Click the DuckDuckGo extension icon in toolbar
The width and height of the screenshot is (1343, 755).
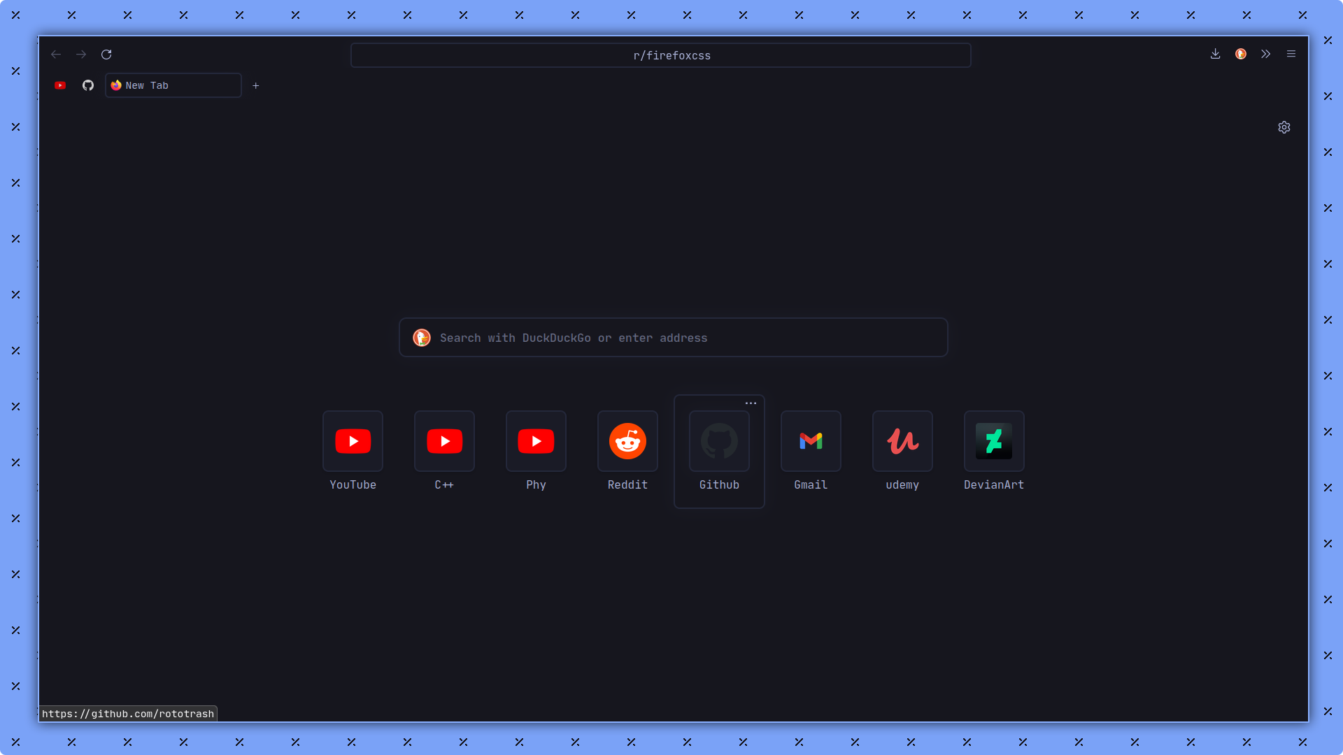point(1240,54)
